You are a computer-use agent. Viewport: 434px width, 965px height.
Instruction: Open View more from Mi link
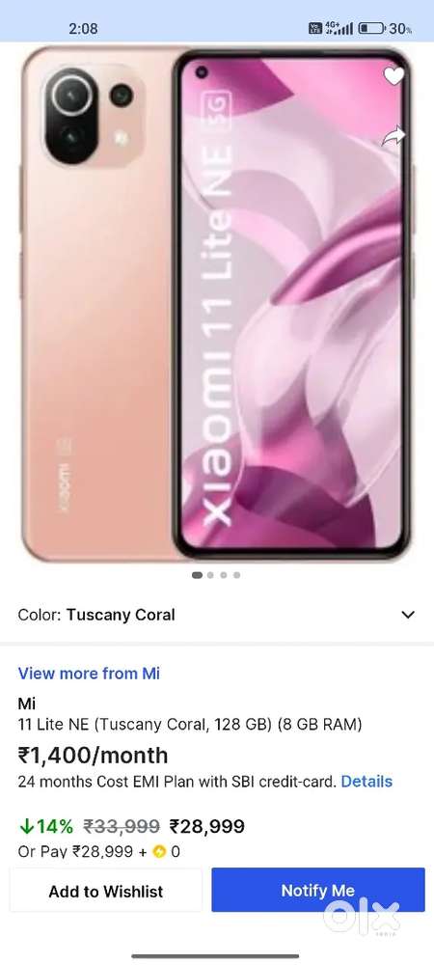89,674
